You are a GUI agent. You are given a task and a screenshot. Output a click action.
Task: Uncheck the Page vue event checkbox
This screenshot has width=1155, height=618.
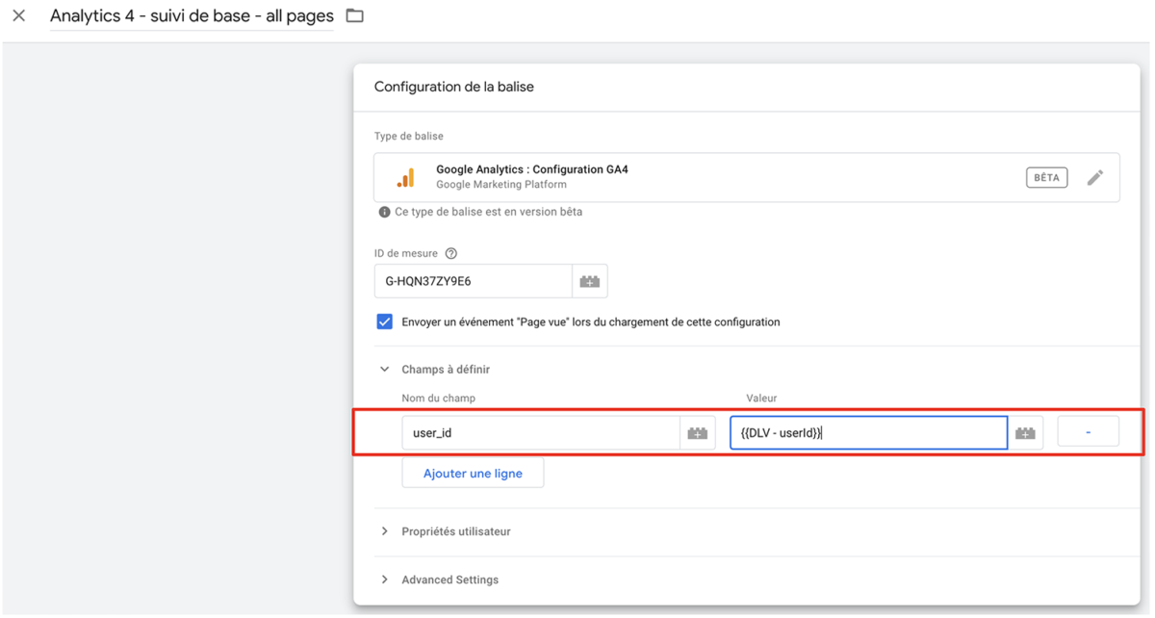[385, 322]
